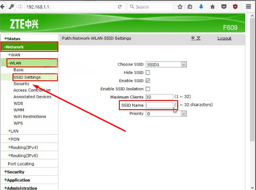This screenshot has height=190, width=256.
Task: Open WLAN Security page
Action: pos(21,84)
